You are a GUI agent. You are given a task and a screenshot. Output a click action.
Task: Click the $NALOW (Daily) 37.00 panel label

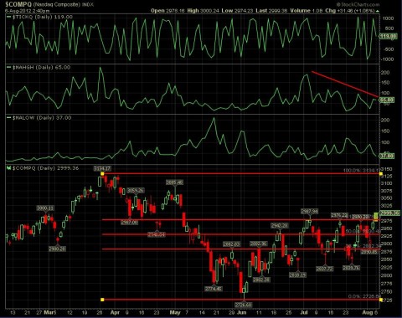coord(42,118)
